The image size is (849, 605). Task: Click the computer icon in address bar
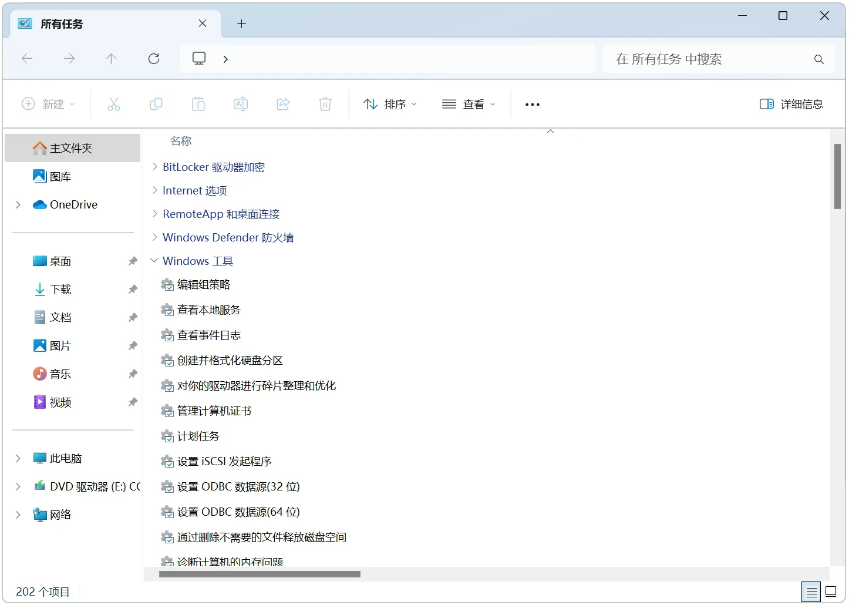[200, 58]
